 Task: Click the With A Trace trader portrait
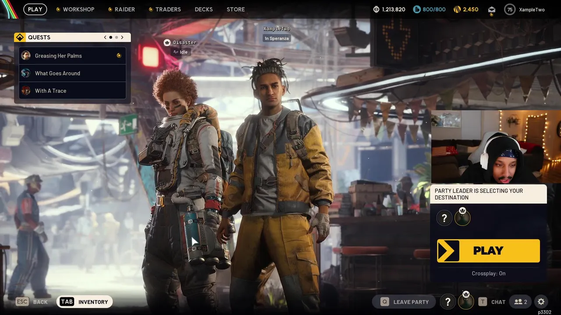[26, 91]
